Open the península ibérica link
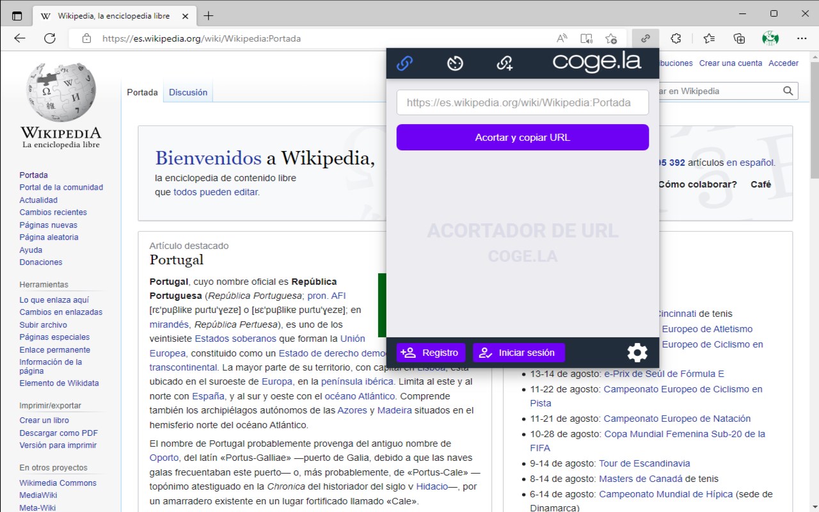This screenshot has height=512, width=819. (357, 381)
